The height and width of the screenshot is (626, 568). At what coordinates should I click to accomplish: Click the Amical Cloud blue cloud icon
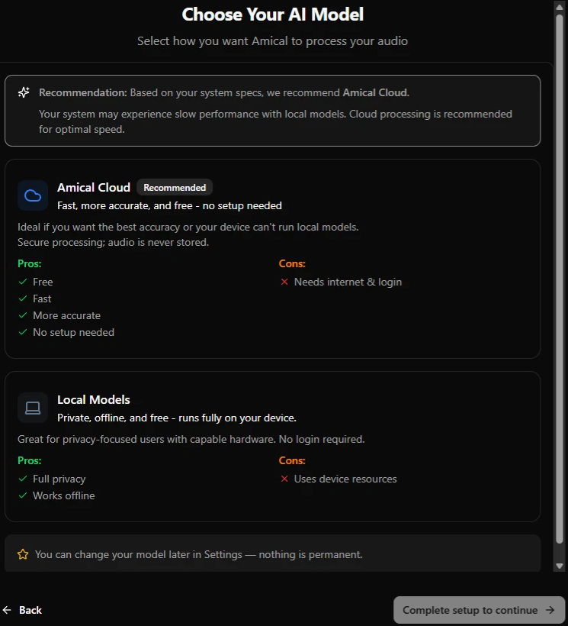click(33, 195)
